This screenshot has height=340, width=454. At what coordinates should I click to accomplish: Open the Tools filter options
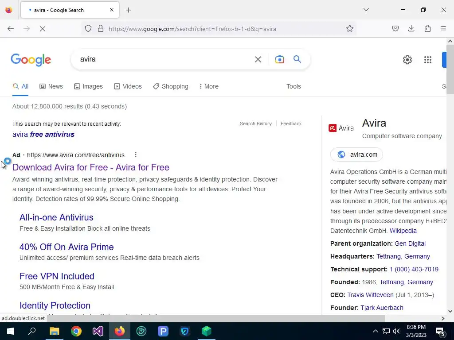pos(294,86)
